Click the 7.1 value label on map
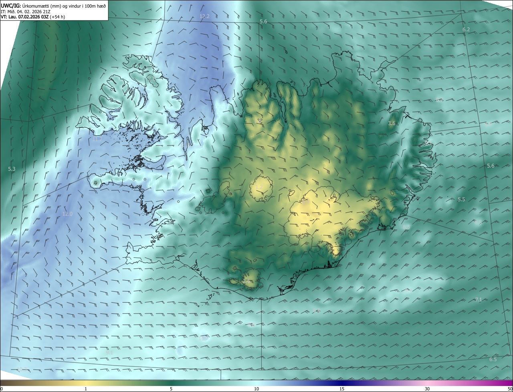 click(x=479, y=300)
